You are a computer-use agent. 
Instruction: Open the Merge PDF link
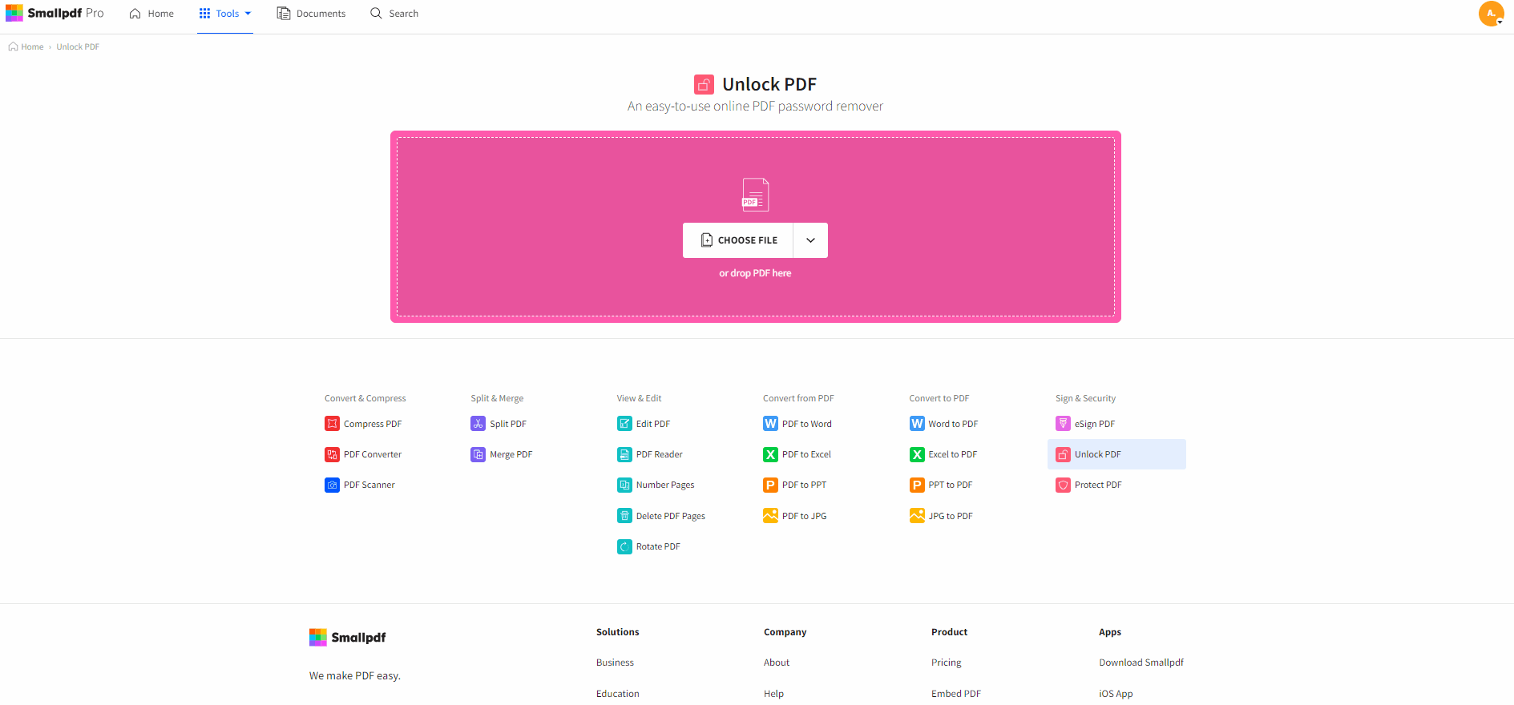[511, 454]
